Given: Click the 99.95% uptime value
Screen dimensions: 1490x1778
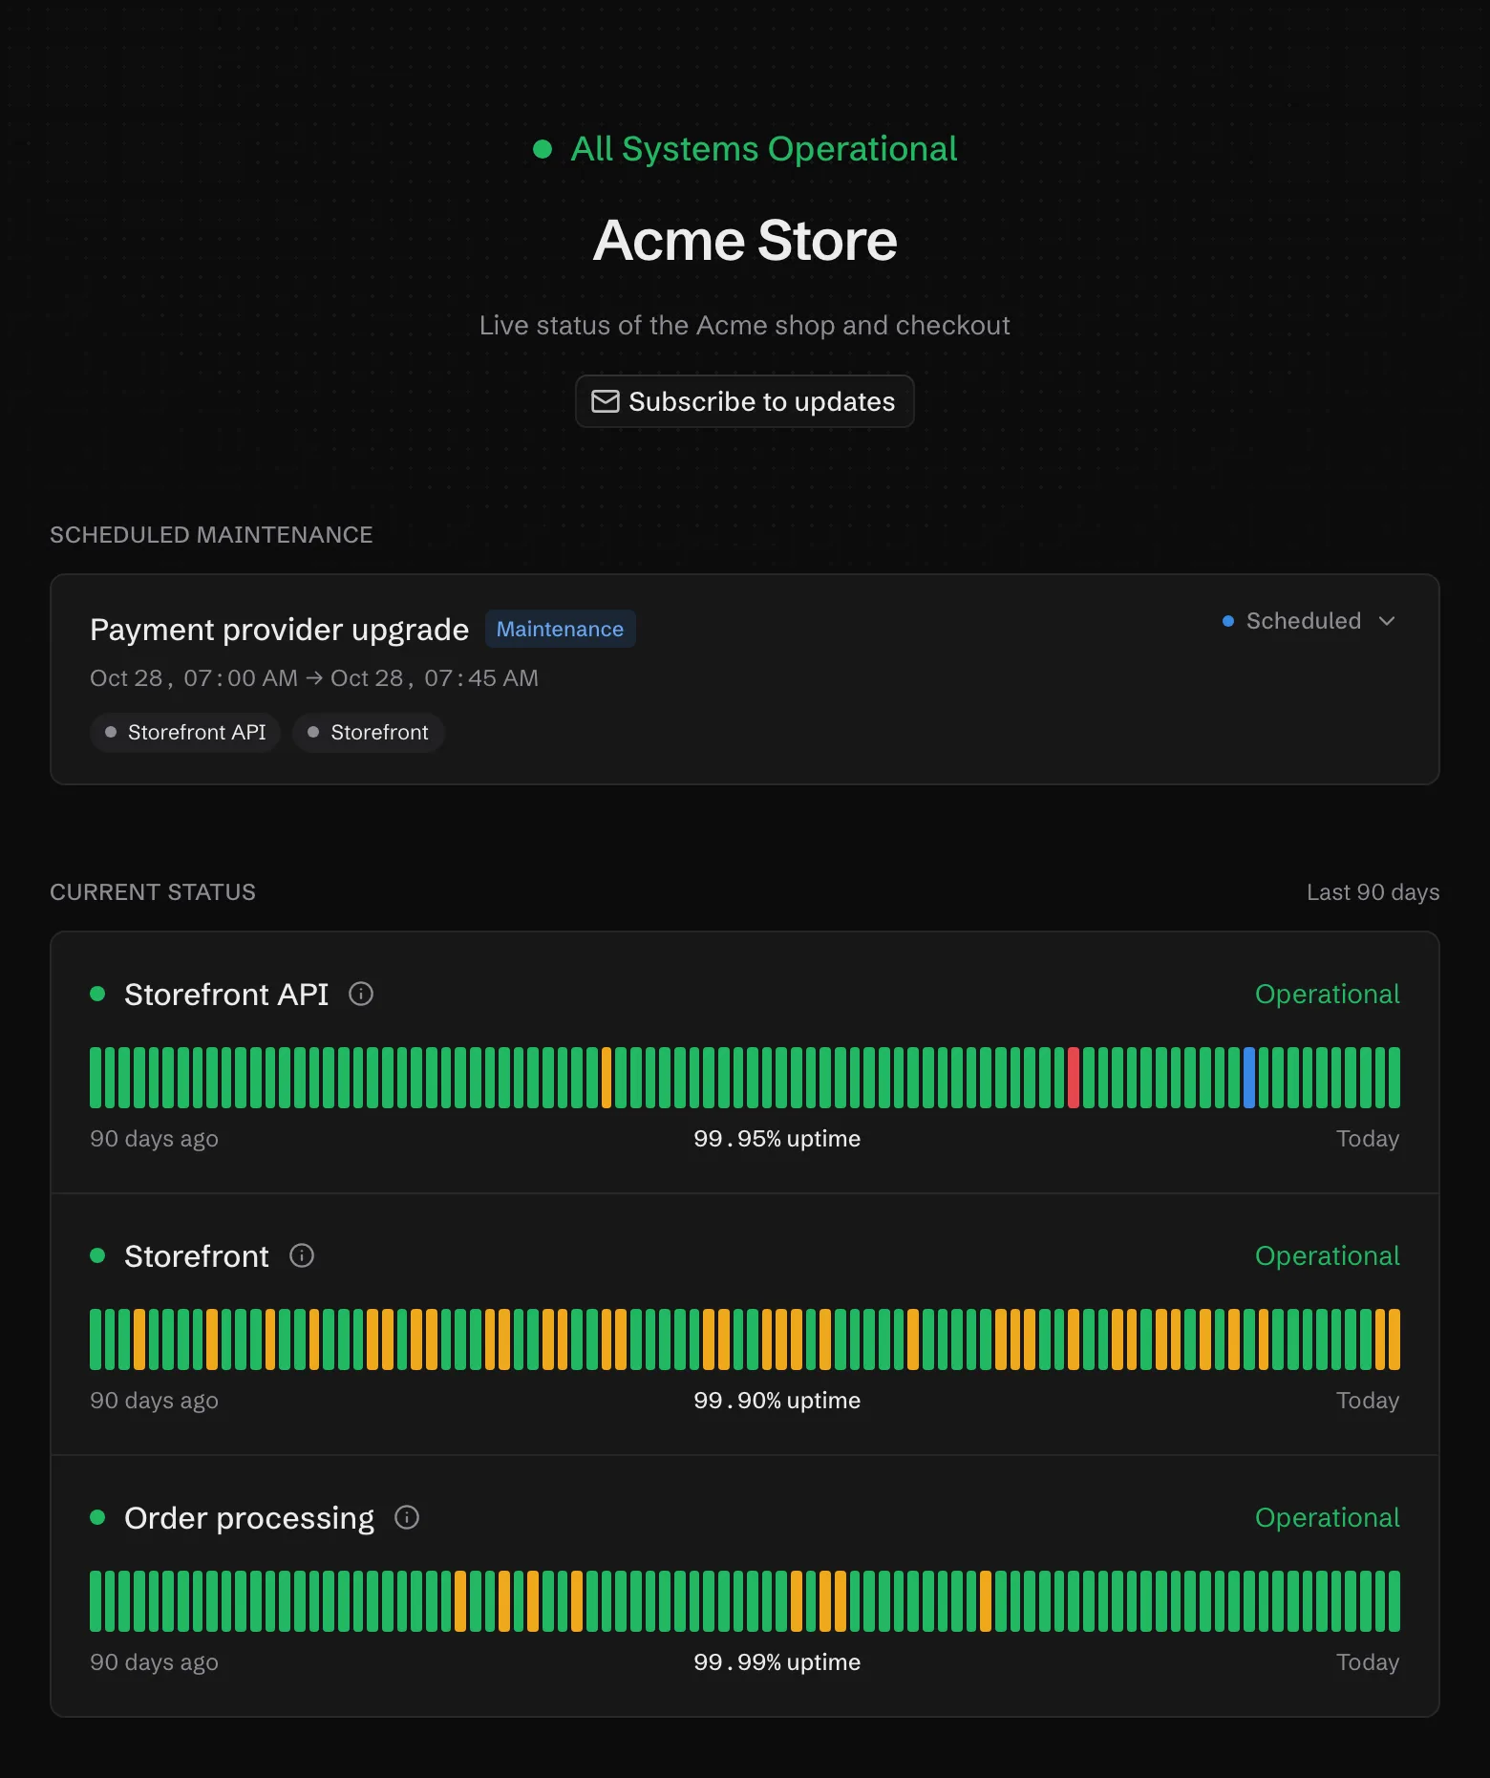Looking at the screenshot, I should point(777,1139).
